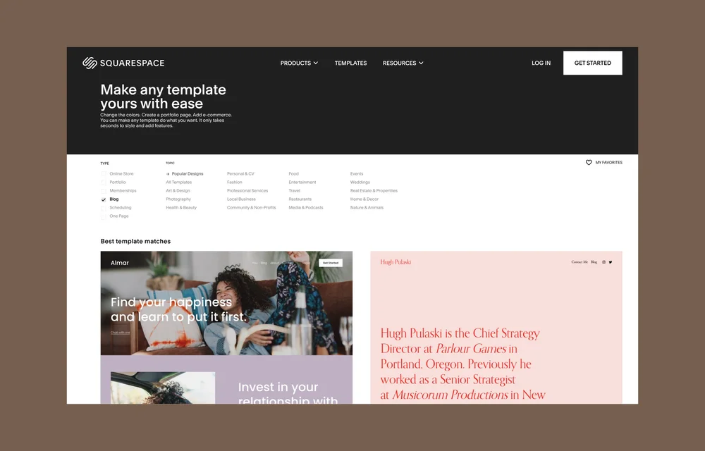This screenshot has width=705, height=451.
Task: Uncheck the Blog type checkbox
Action: 104,199
